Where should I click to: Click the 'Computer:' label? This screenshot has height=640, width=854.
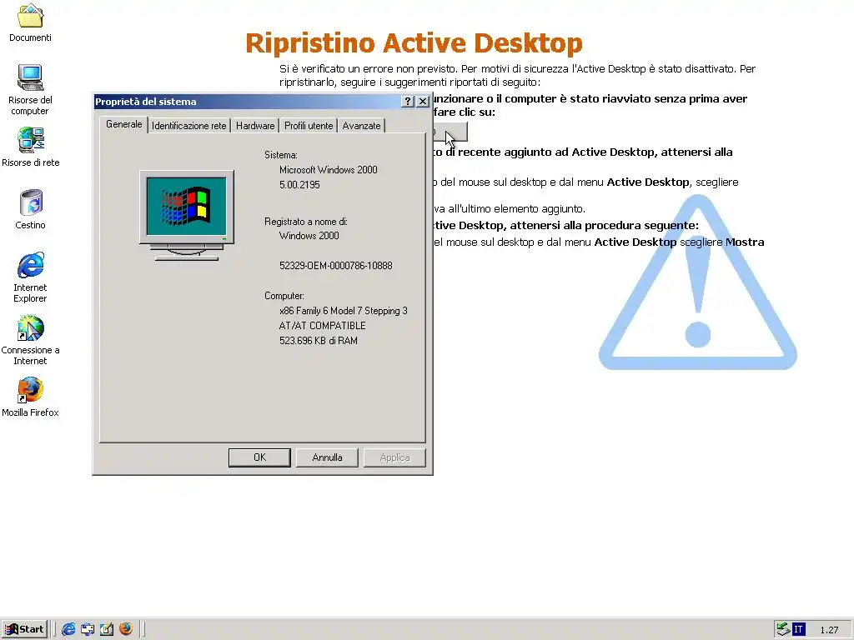pos(284,296)
